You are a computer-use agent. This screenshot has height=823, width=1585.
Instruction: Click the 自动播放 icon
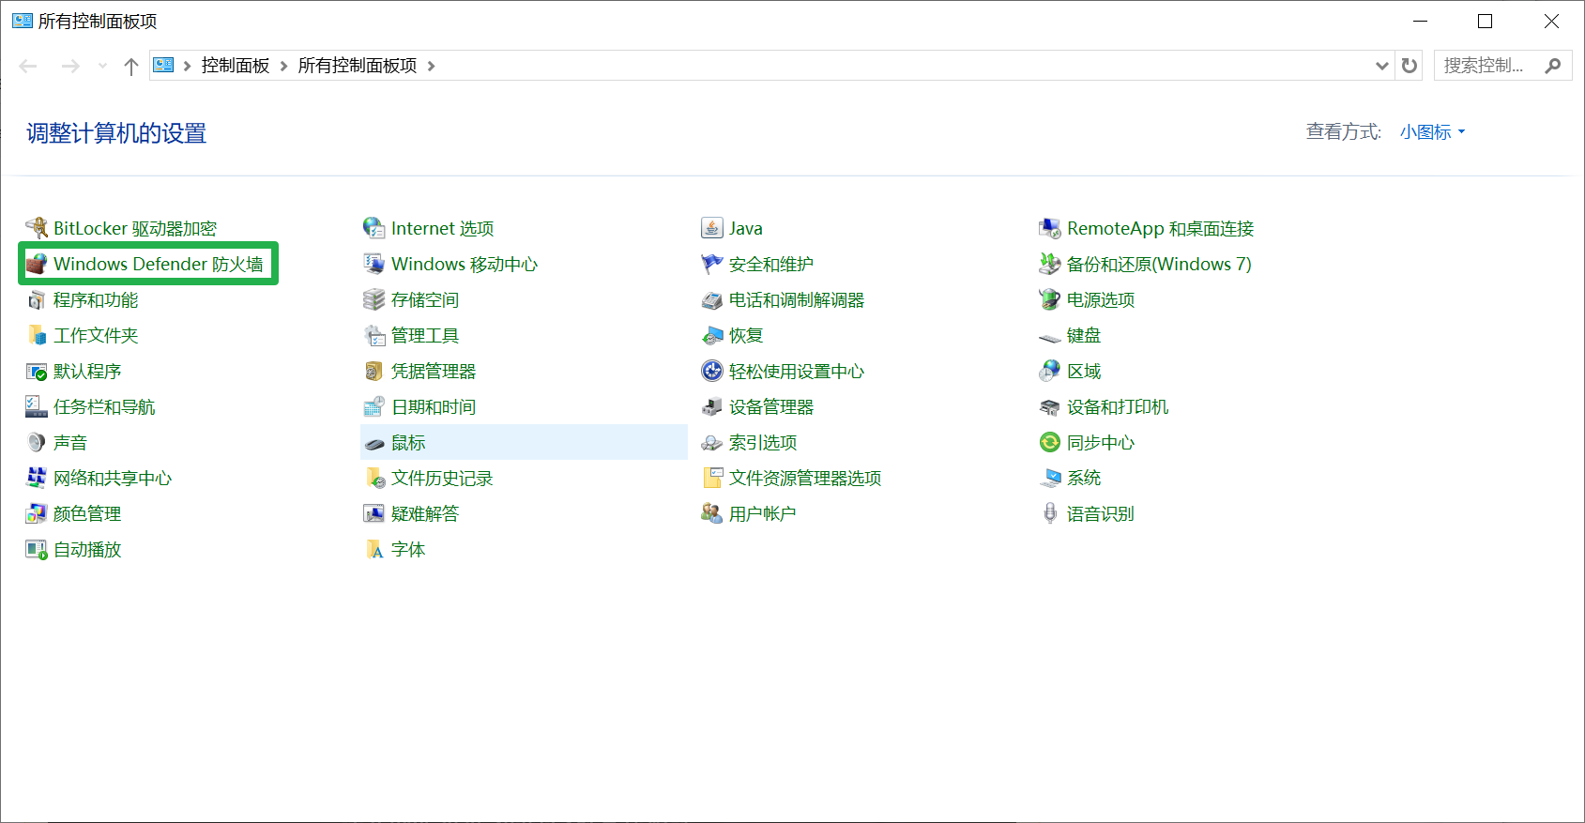[37, 549]
